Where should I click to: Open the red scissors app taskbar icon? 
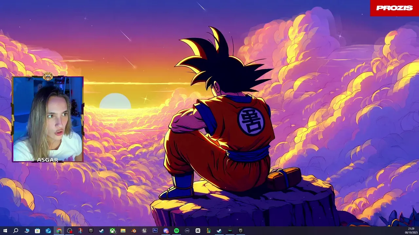click(x=80, y=231)
